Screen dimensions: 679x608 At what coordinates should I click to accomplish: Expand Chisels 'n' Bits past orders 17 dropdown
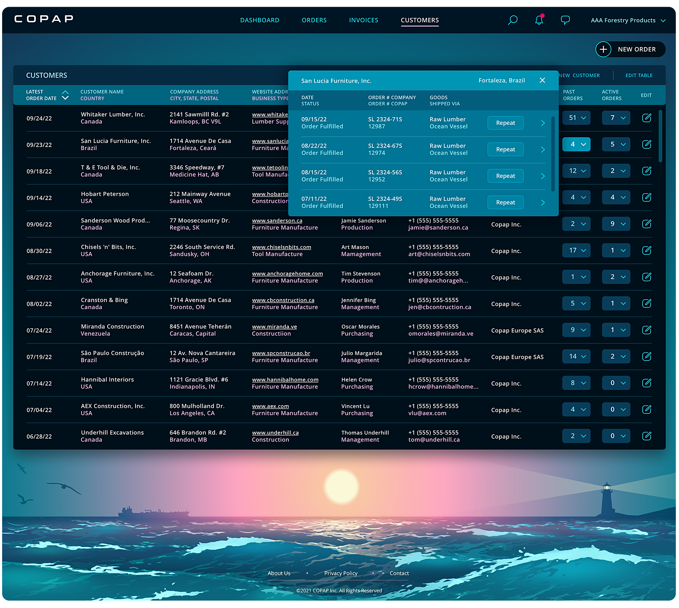(x=576, y=250)
